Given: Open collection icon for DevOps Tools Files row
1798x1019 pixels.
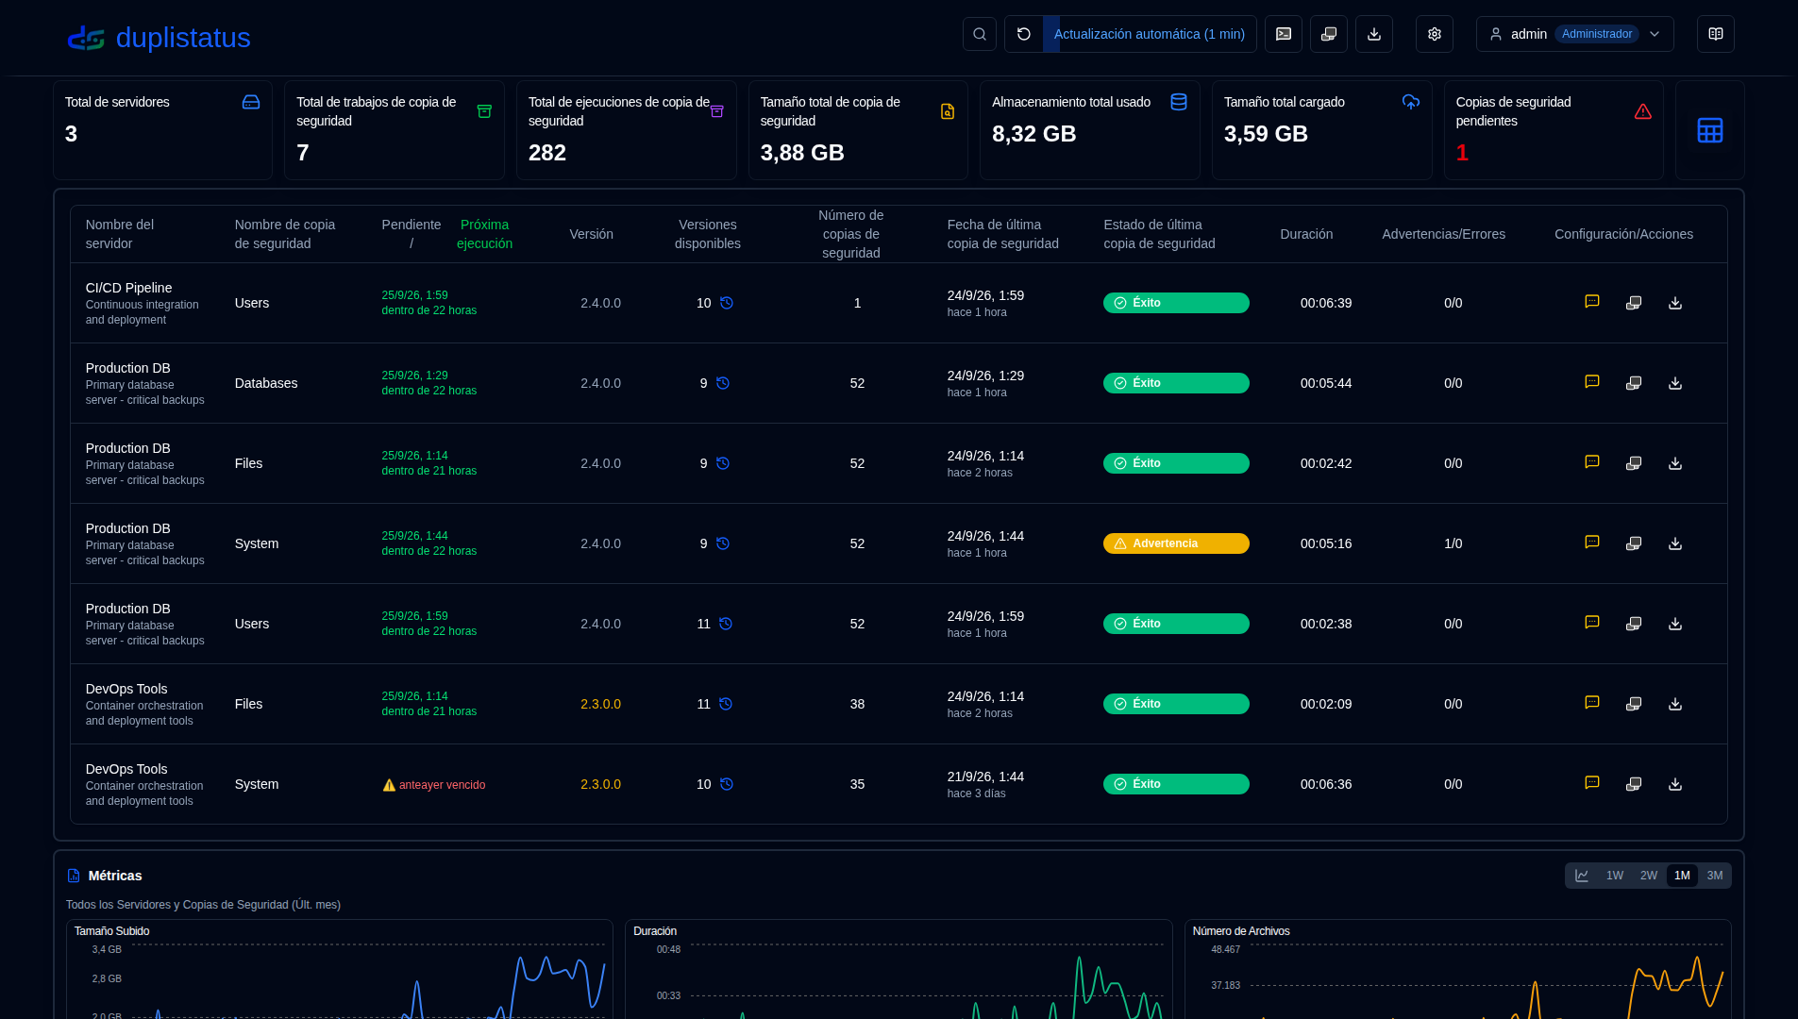Looking at the screenshot, I should coord(1634,704).
